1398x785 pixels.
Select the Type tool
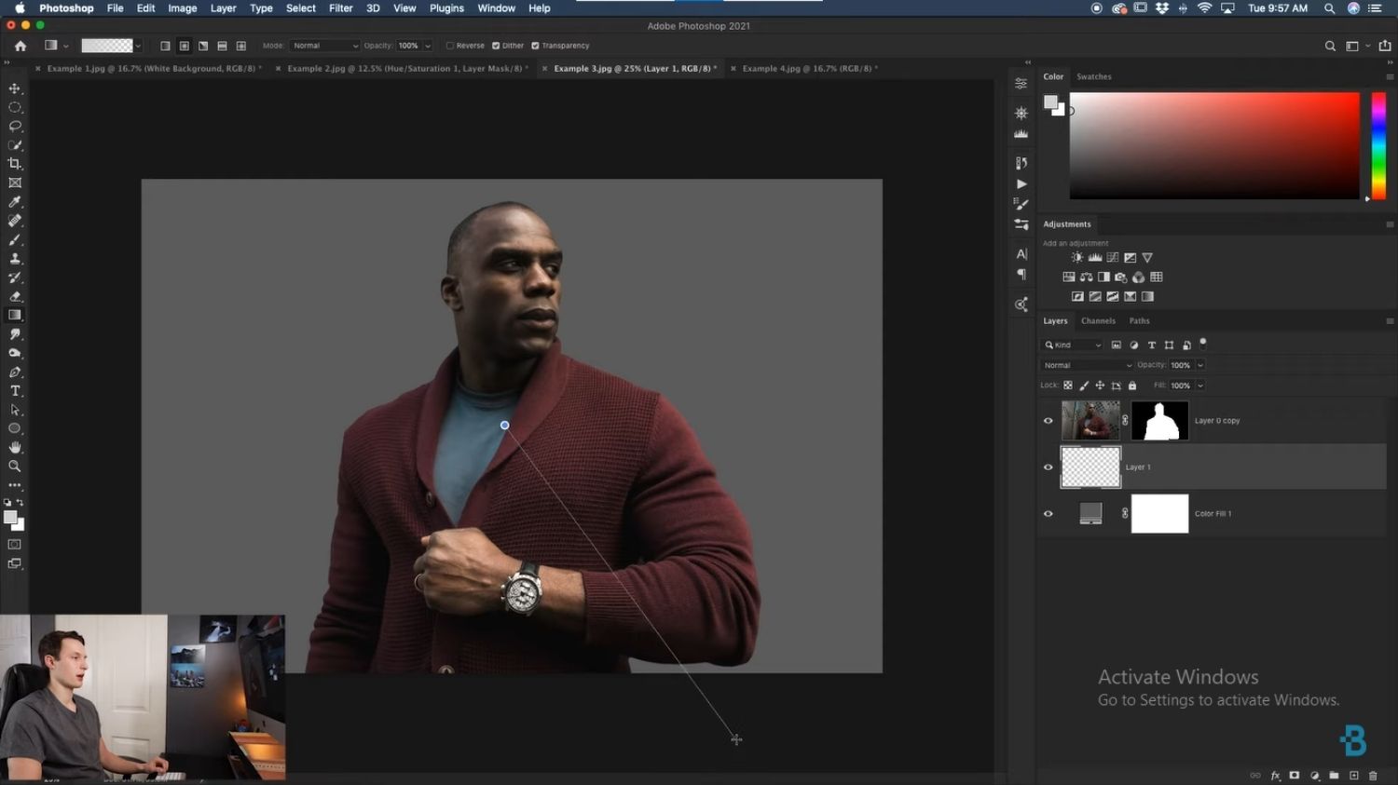coord(15,389)
